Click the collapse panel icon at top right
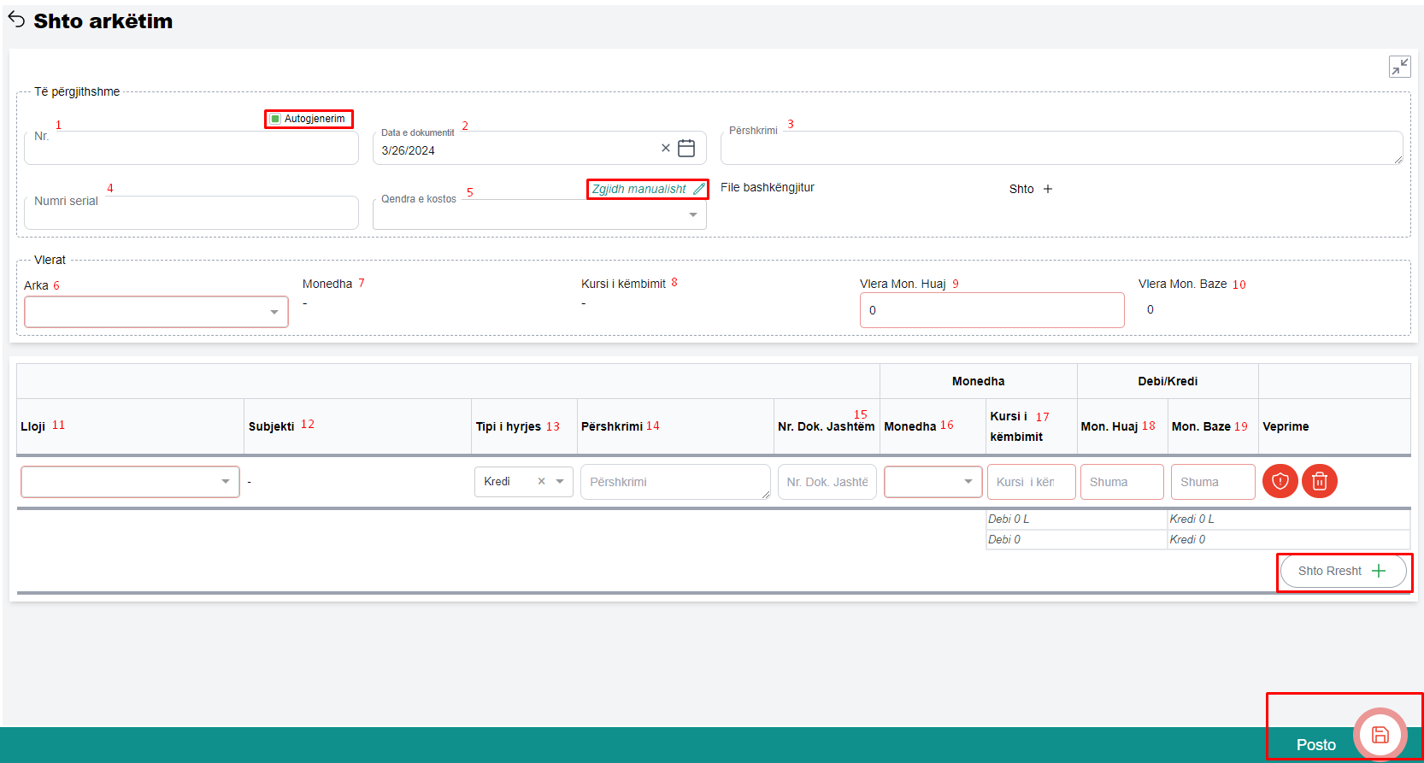Image resolution: width=1424 pixels, height=763 pixels. pyautogui.click(x=1399, y=67)
